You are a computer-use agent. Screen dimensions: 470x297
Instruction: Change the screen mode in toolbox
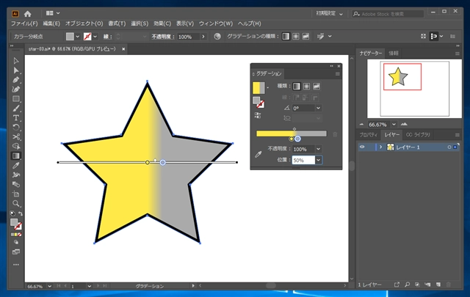[x=16, y=252]
